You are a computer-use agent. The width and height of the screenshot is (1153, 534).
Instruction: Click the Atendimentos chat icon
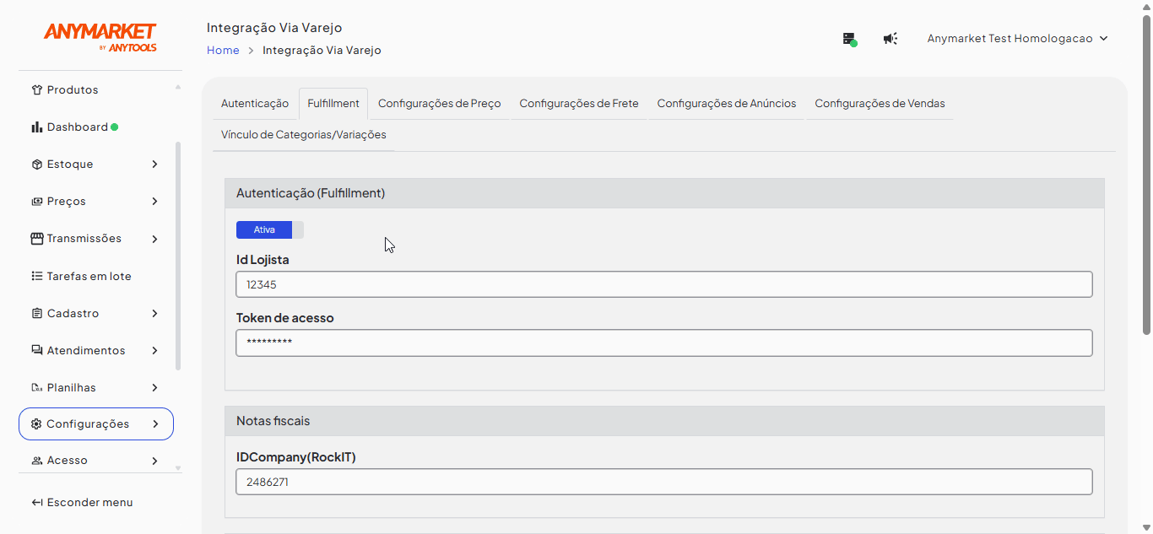click(x=36, y=351)
